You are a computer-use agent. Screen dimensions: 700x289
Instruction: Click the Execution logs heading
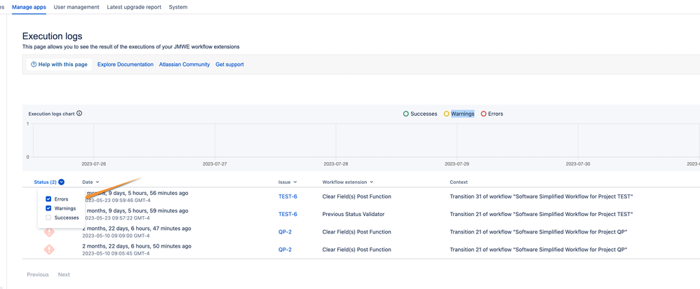coord(52,36)
